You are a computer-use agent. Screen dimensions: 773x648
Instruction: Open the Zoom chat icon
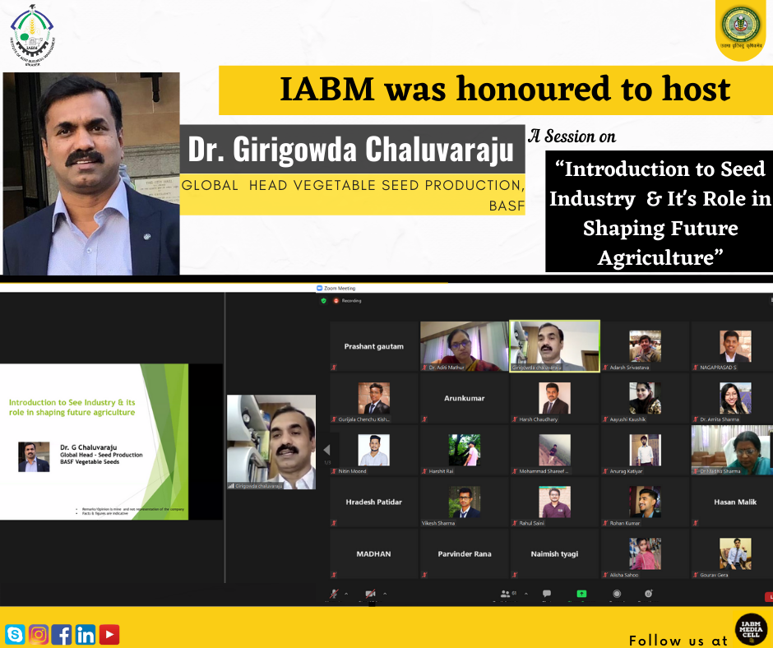[x=546, y=593]
